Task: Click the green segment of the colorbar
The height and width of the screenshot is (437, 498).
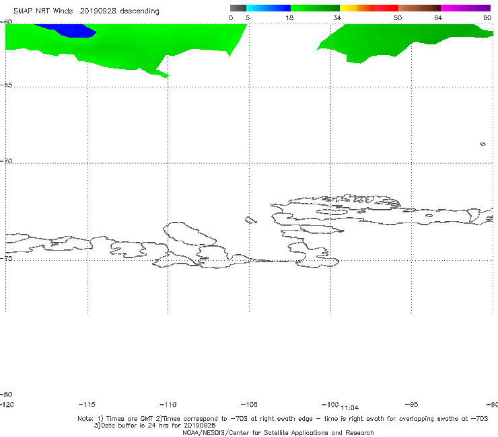Action: pos(315,8)
